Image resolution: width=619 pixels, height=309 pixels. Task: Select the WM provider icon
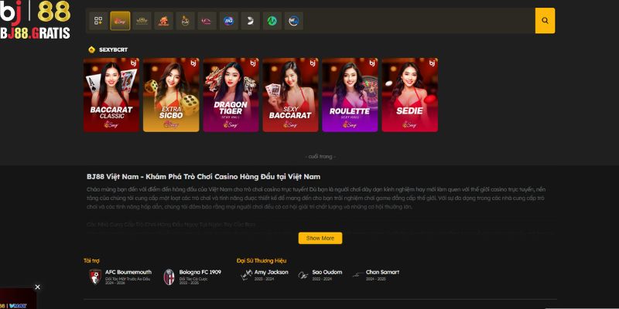(294, 21)
